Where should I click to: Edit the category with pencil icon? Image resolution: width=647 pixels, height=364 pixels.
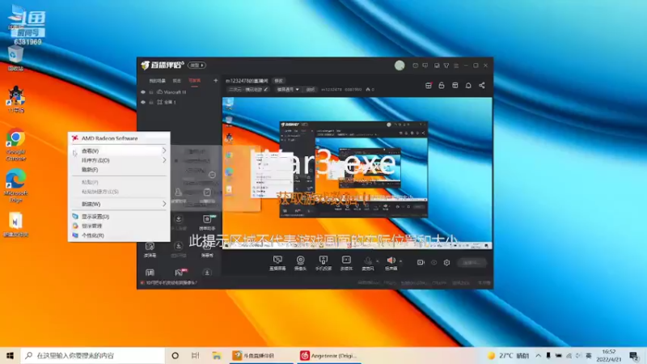(x=266, y=89)
